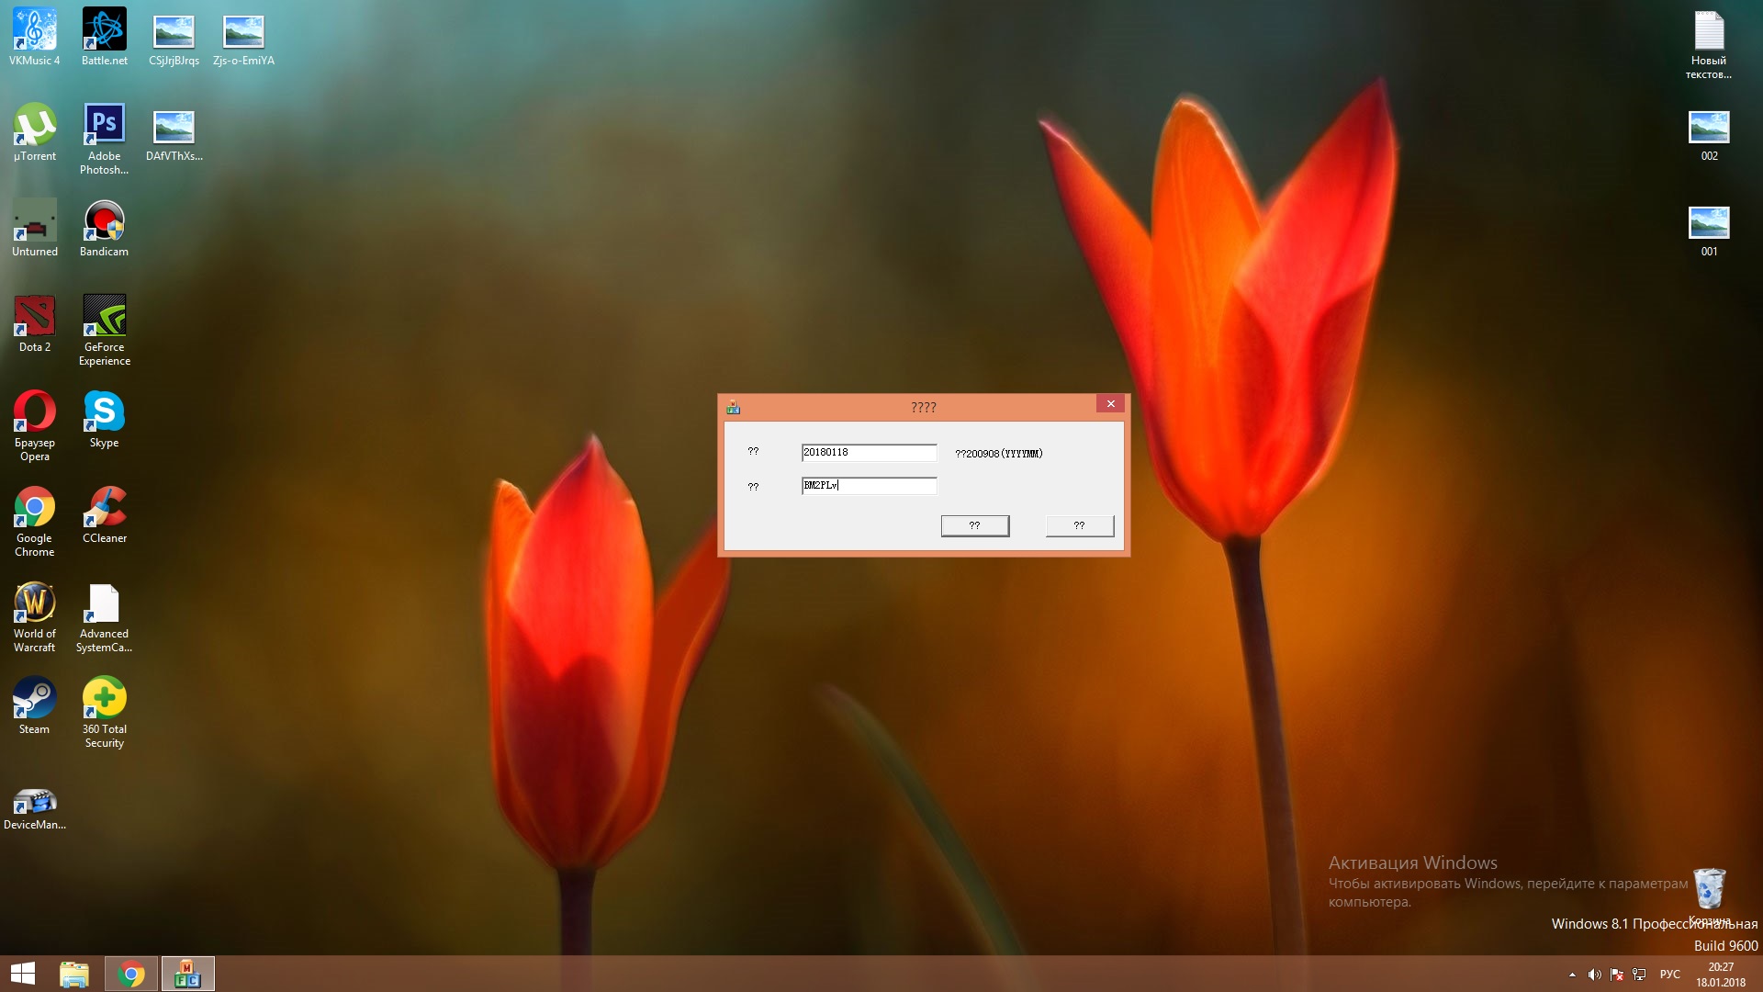Image resolution: width=1763 pixels, height=992 pixels.
Task: Click the CCleaner desktop shortcut
Action: click(104, 508)
